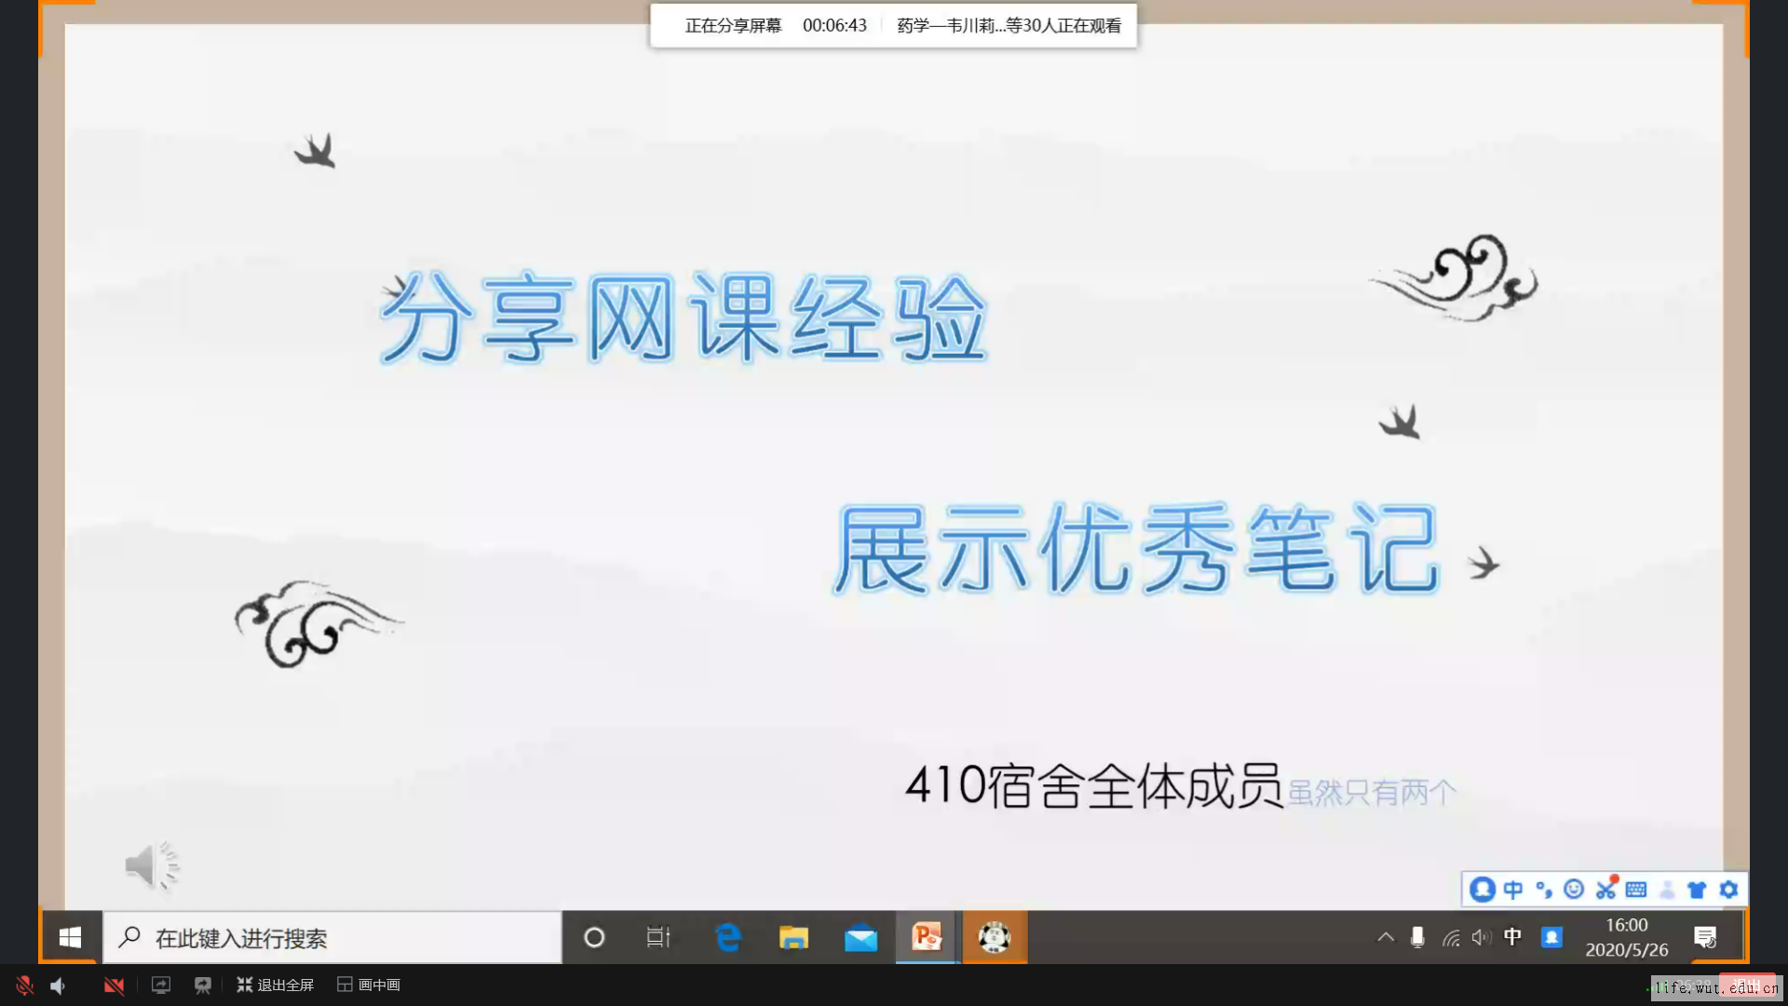The image size is (1788, 1006).
Task: Click the Windows taskbar search box
Action: pyautogui.click(x=332, y=938)
